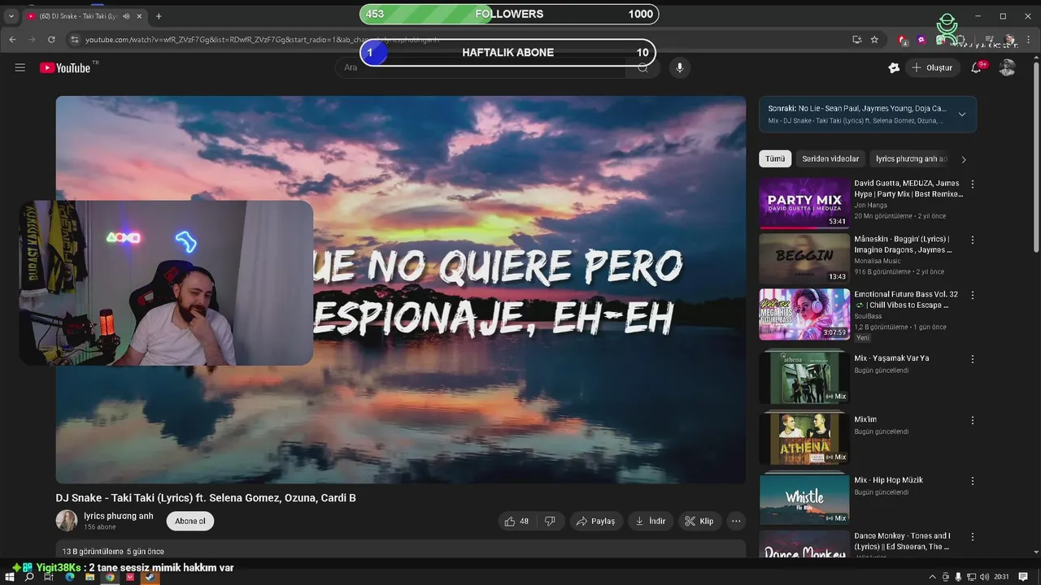
Task: Open the Athena Mix'im thumbnail
Action: (x=804, y=439)
